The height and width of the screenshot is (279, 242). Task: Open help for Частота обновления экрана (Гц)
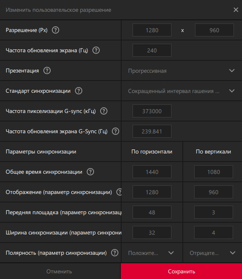96,50
